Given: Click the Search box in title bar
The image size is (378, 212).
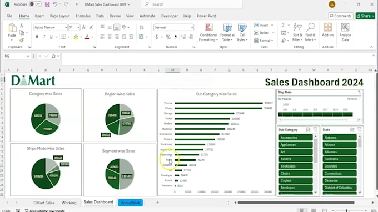Looking at the screenshot, I should (192, 4).
